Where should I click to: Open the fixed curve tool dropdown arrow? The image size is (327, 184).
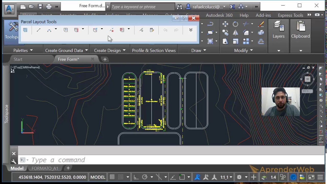pyautogui.click(x=56, y=29)
